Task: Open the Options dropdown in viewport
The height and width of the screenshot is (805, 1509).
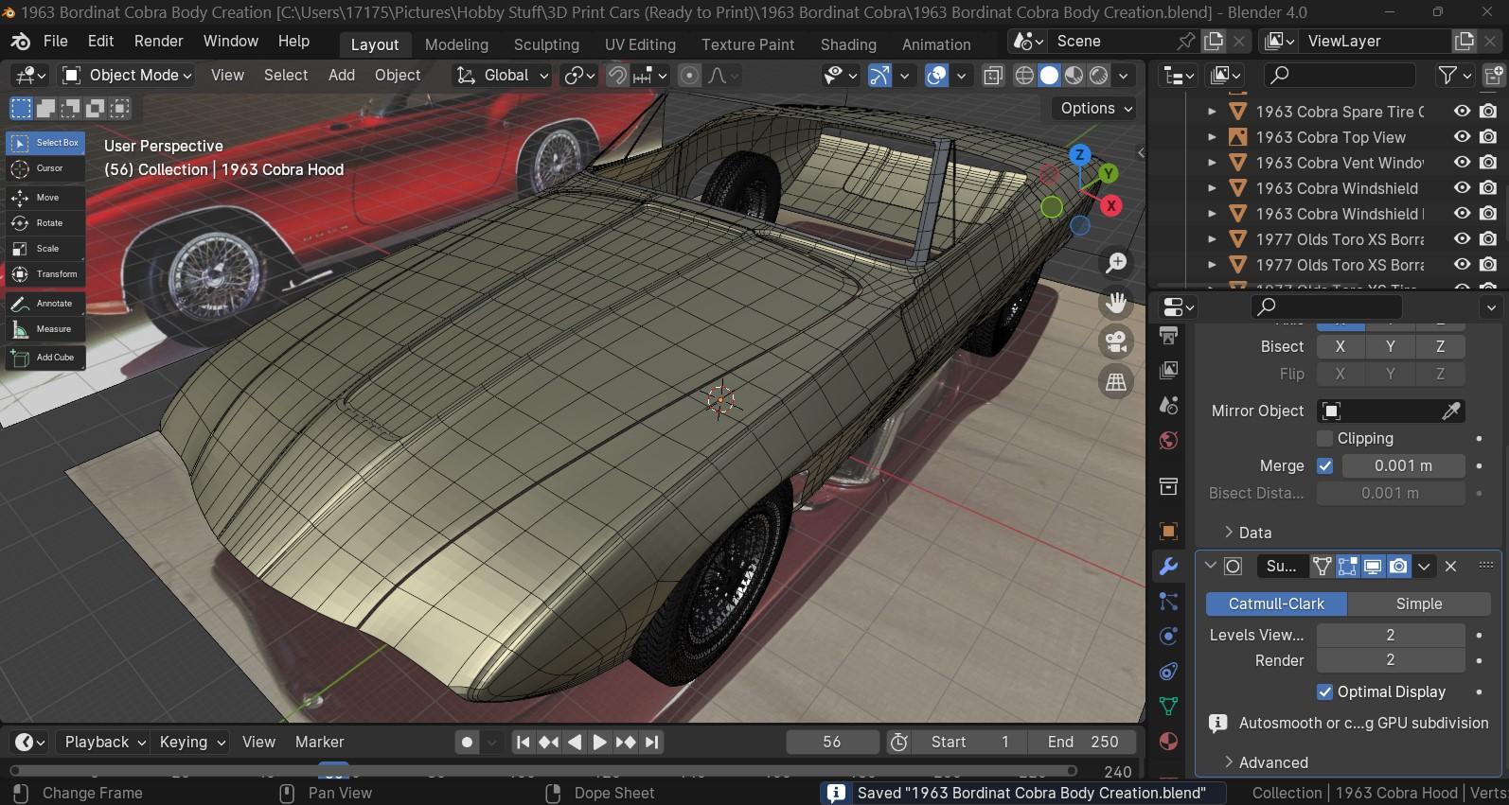Action: point(1096,109)
